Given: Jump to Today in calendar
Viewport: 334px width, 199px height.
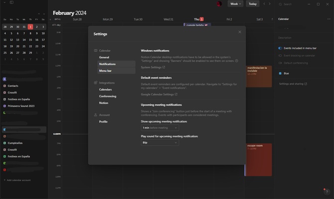Looking at the screenshot, I should pyautogui.click(x=252, y=4).
